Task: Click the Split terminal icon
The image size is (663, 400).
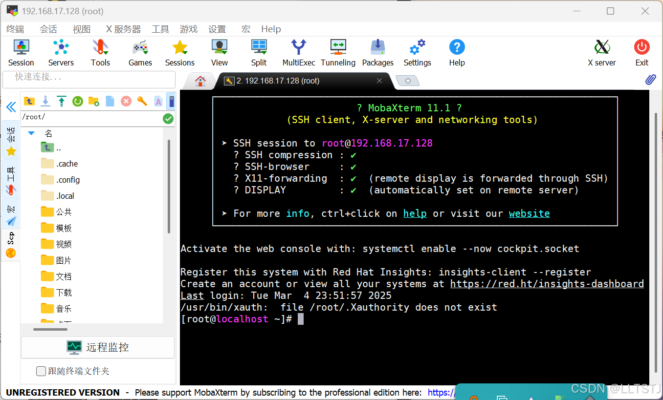Action: click(x=259, y=53)
